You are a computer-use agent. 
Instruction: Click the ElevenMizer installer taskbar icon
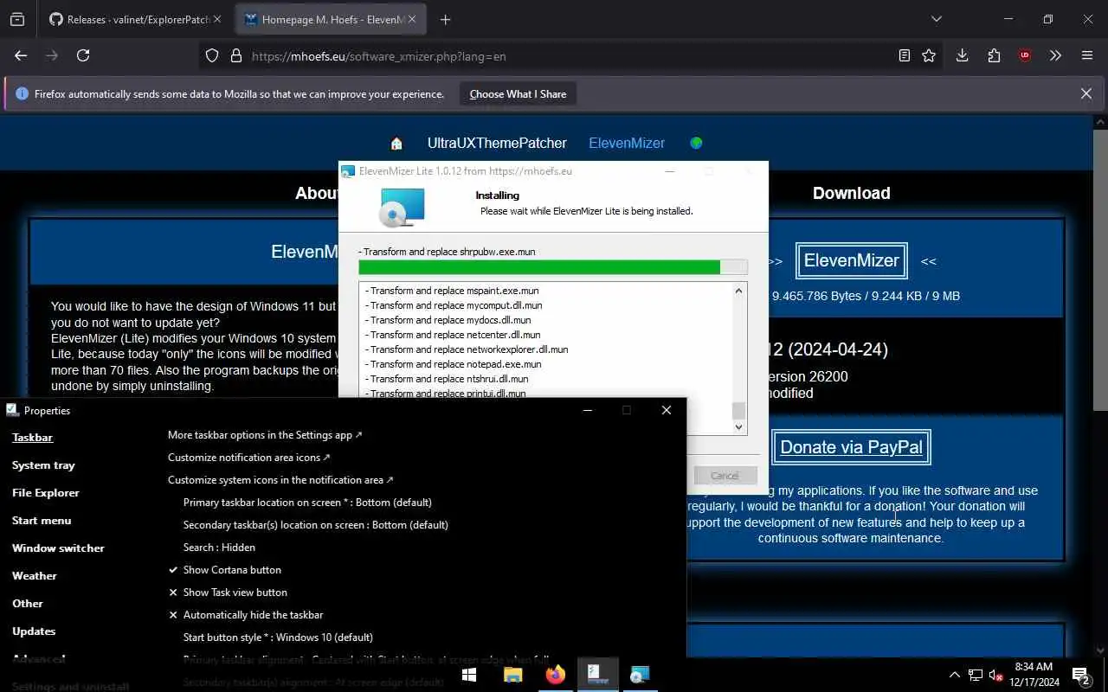click(640, 675)
